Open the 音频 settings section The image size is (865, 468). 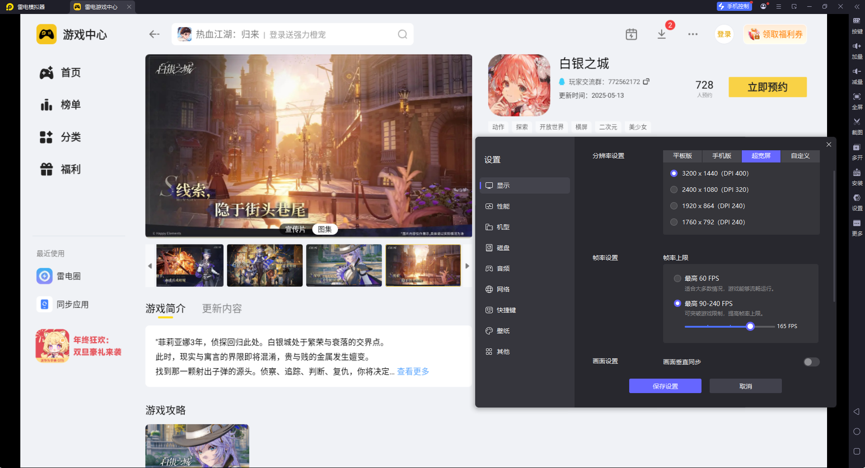click(x=525, y=269)
